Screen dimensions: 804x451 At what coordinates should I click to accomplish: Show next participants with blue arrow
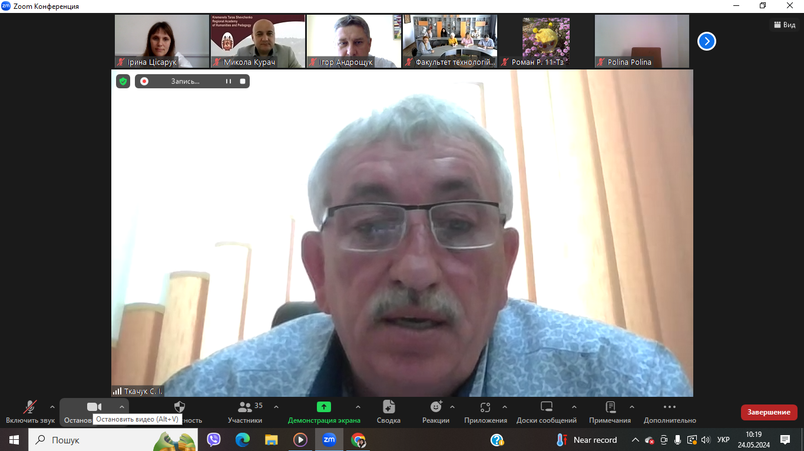click(706, 41)
